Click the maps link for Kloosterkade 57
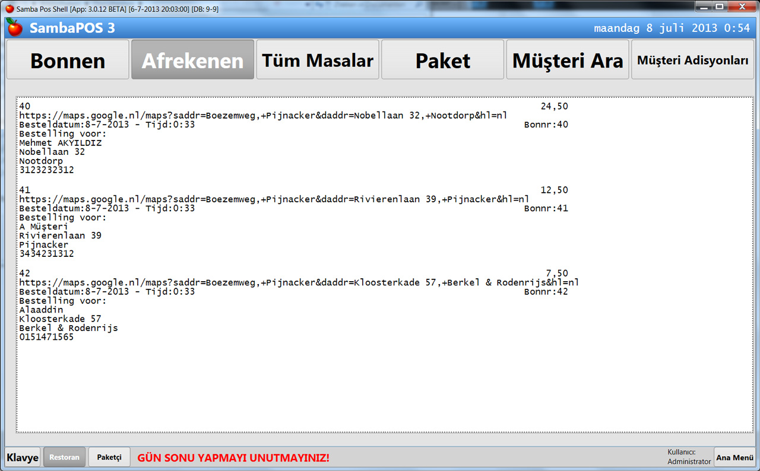The height and width of the screenshot is (471, 760). click(x=299, y=283)
